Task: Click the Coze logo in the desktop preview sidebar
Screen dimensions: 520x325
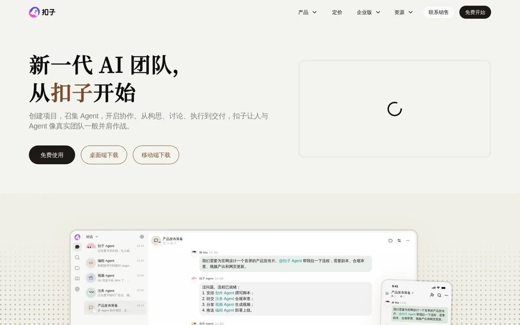Action: pyautogui.click(x=77, y=237)
